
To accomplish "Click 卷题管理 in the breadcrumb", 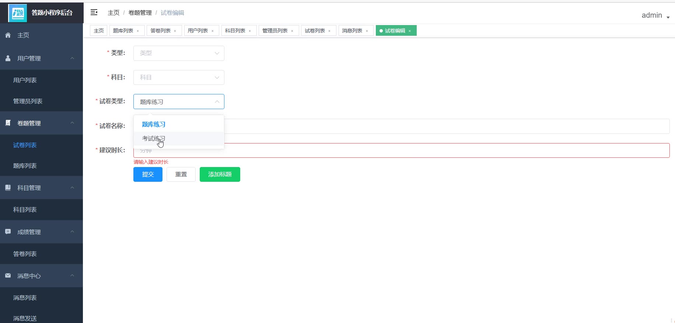I will [140, 13].
